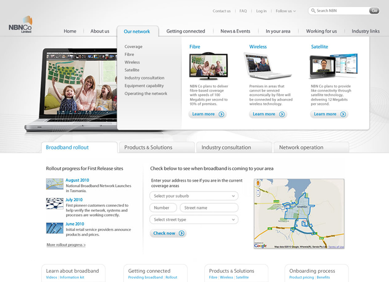Image resolution: width=389 pixels, height=282 pixels.
Task: Click inside the Street name input field
Action: click(209, 208)
